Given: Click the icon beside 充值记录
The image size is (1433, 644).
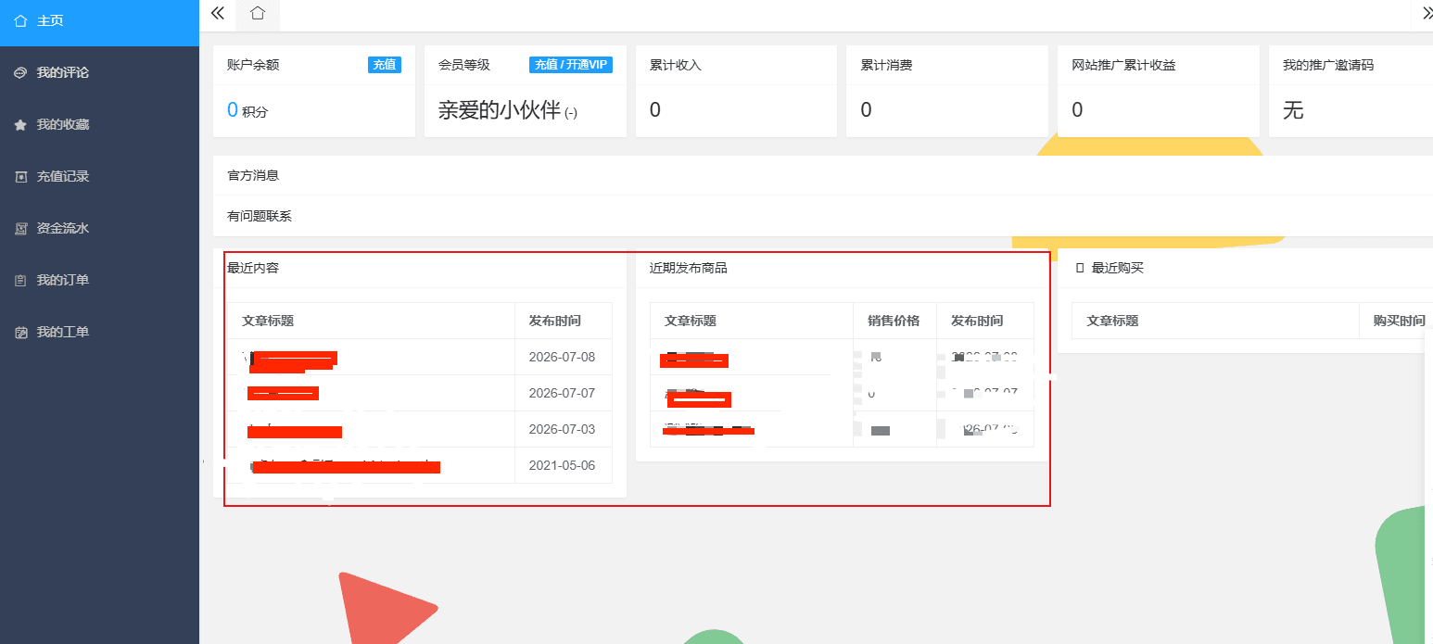Looking at the screenshot, I should tap(20, 176).
